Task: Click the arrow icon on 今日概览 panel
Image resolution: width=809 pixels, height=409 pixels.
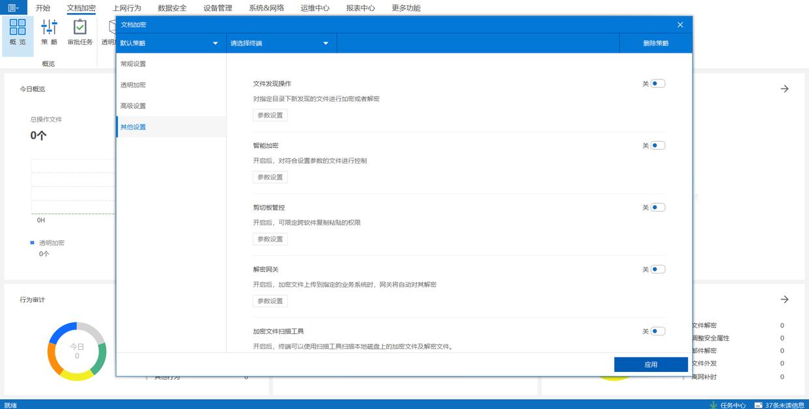Action: tap(784, 89)
